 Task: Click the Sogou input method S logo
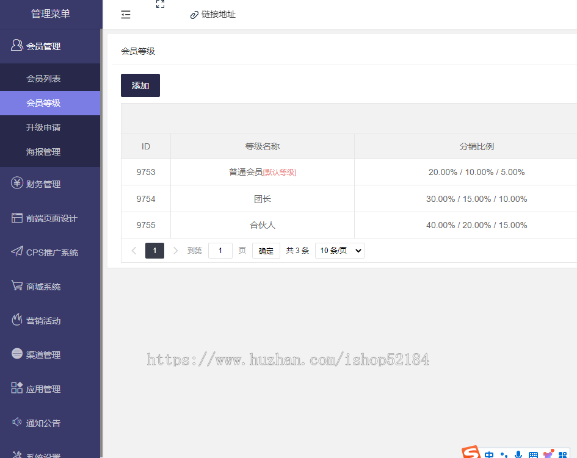[471, 453]
